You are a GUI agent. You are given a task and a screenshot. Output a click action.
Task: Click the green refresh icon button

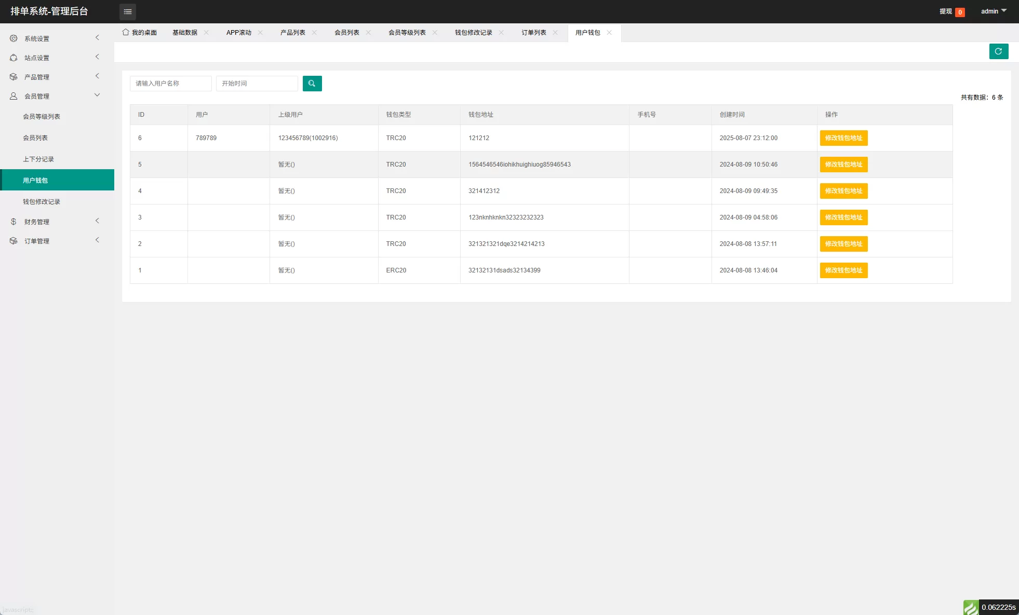coord(998,51)
